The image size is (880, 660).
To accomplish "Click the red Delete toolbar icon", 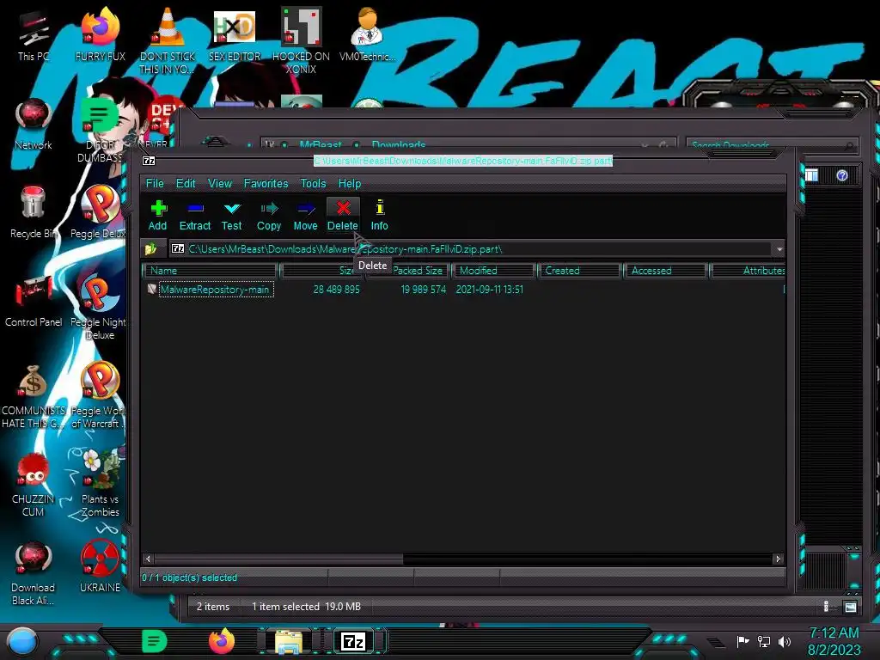I will click(343, 215).
